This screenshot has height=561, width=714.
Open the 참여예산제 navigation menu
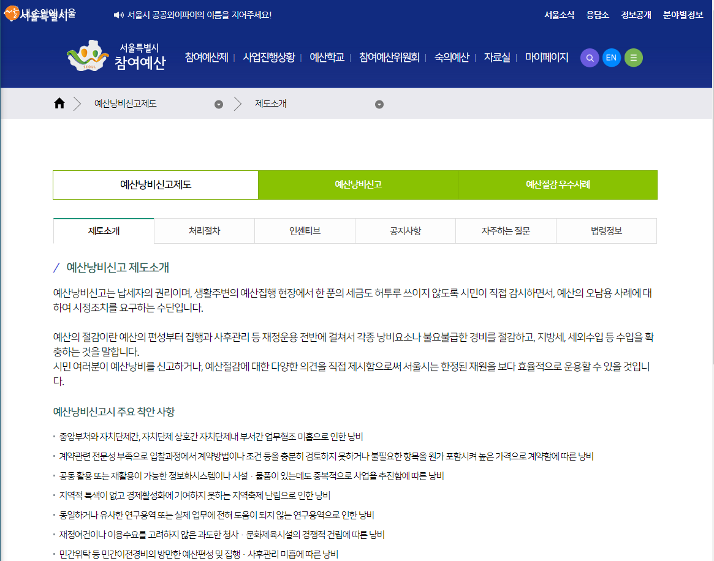tap(207, 58)
